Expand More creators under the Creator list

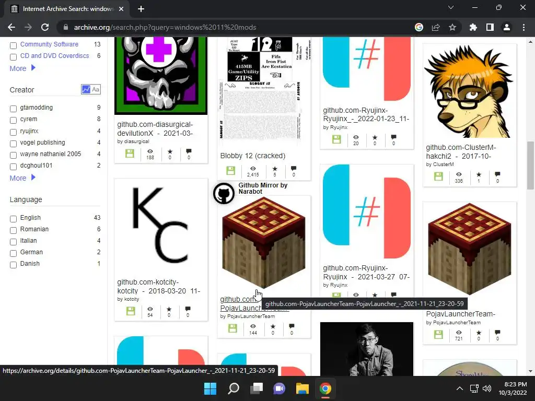click(x=22, y=178)
